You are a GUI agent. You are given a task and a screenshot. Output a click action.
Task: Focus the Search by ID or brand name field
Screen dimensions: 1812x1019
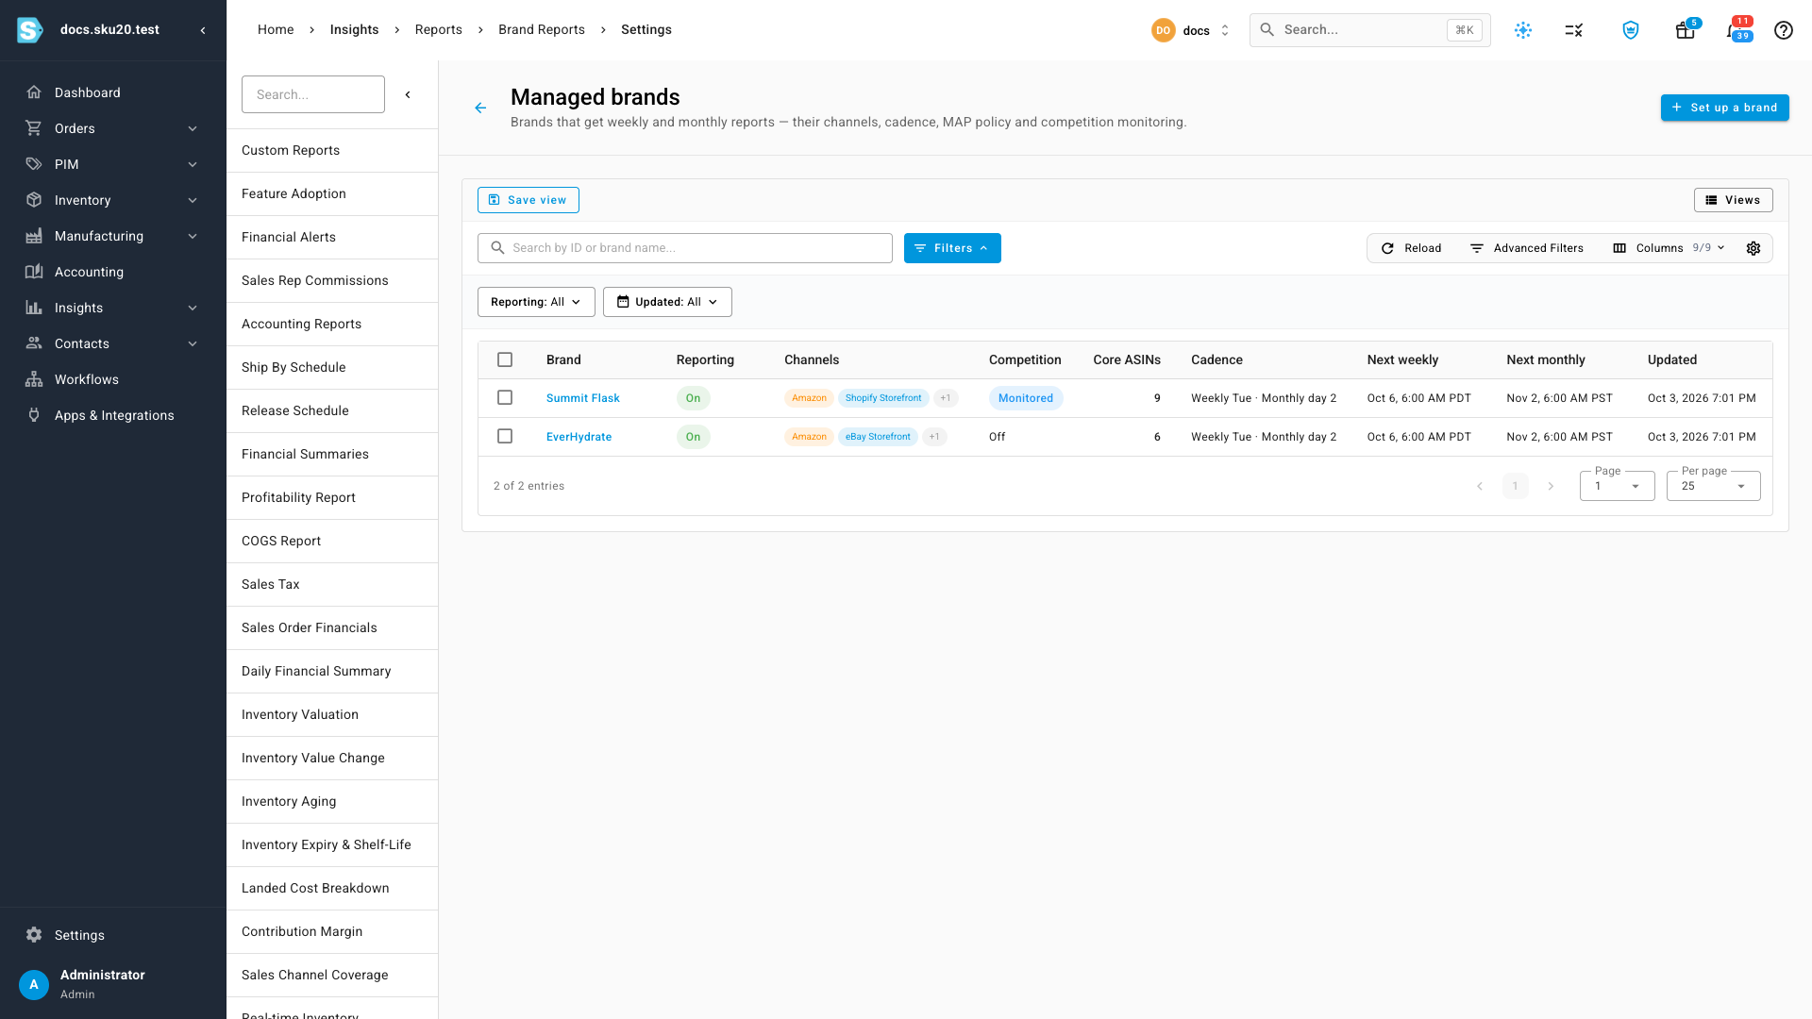coord(685,248)
